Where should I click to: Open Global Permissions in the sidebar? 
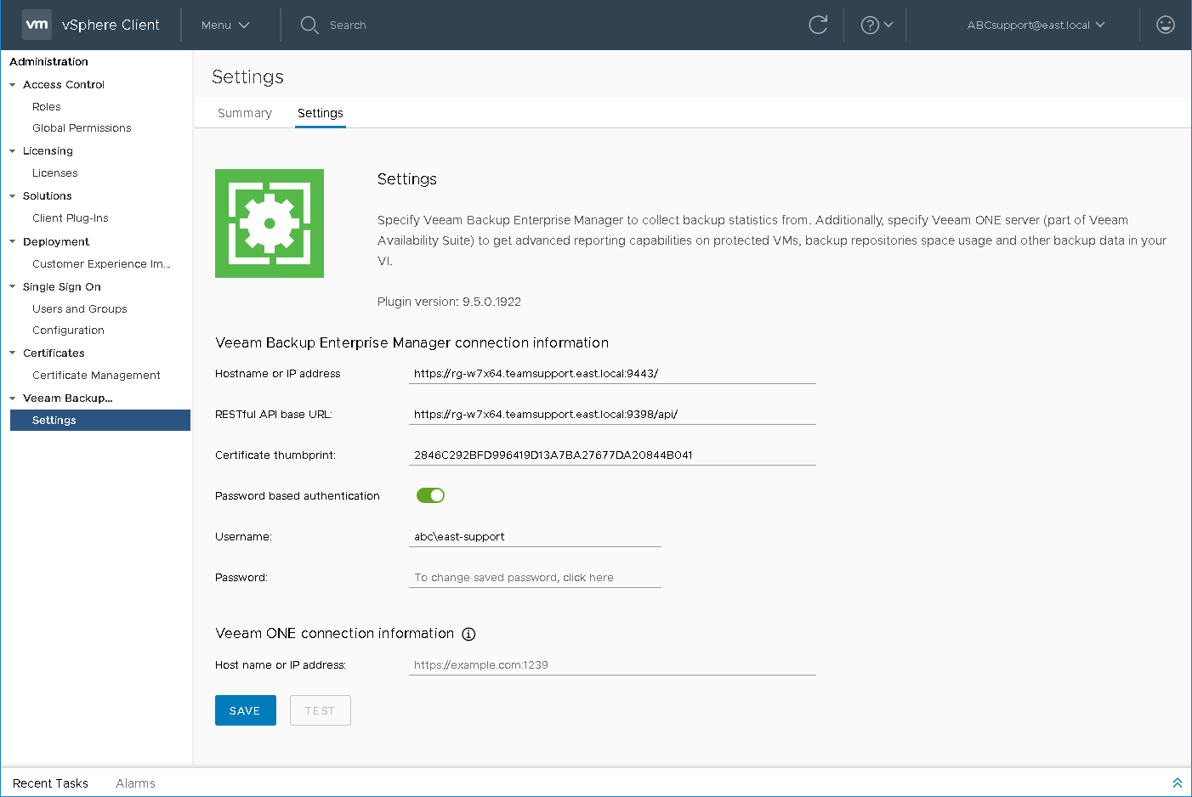click(x=82, y=128)
